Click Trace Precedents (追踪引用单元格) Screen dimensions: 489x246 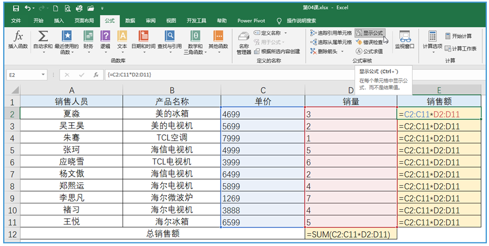click(331, 33)
